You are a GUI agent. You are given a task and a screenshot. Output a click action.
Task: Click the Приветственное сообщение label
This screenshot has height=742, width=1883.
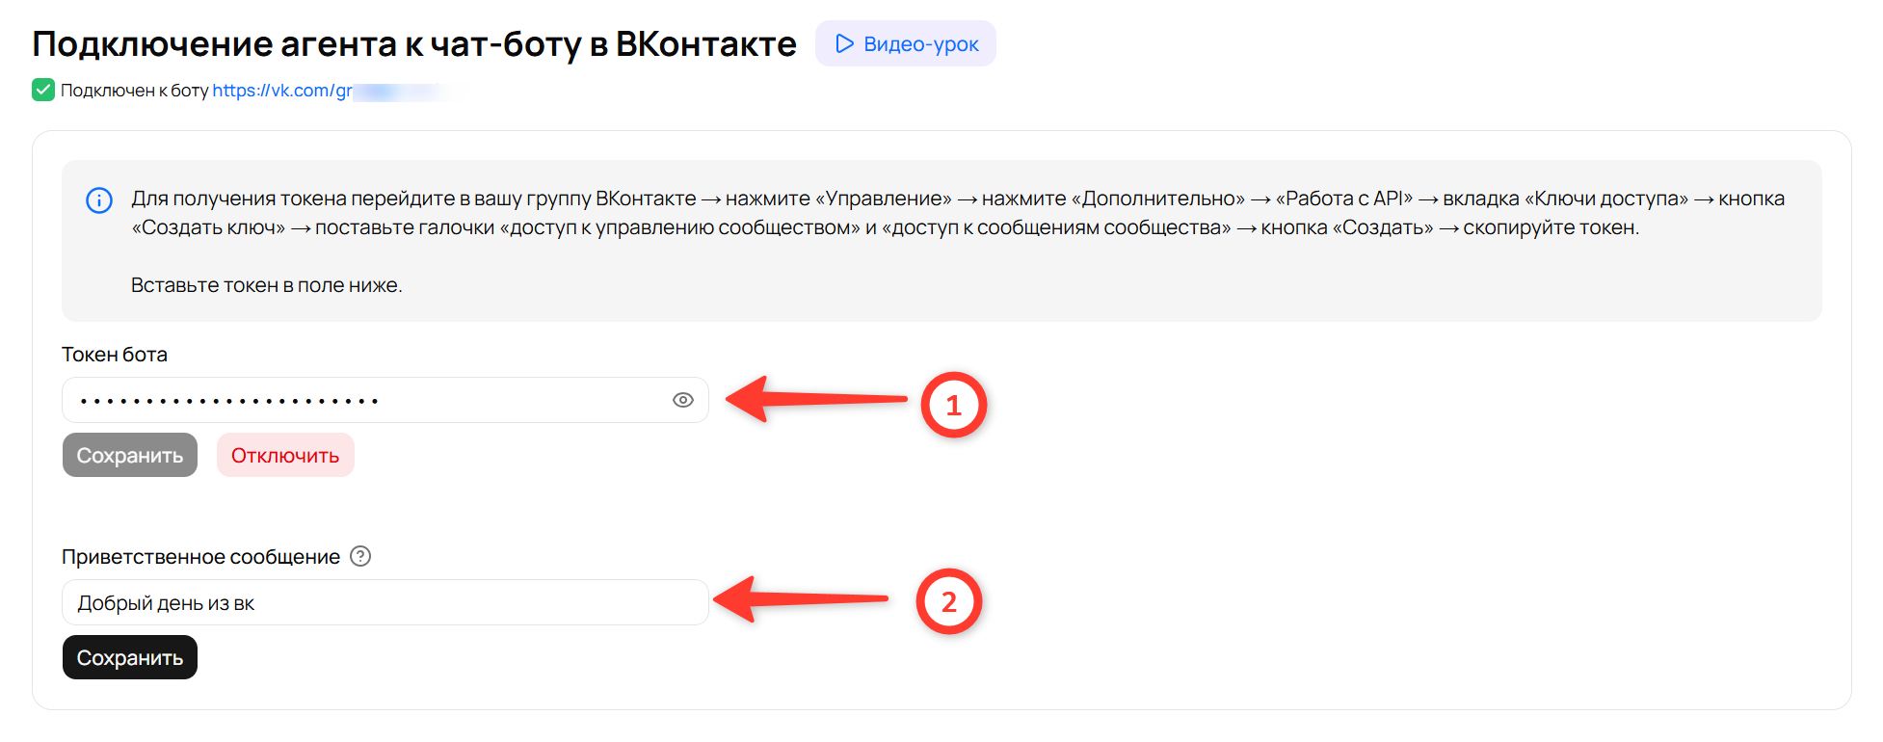coord(200,556)
